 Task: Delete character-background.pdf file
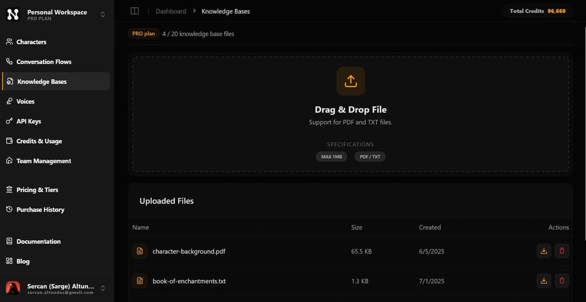coord(562,251)
